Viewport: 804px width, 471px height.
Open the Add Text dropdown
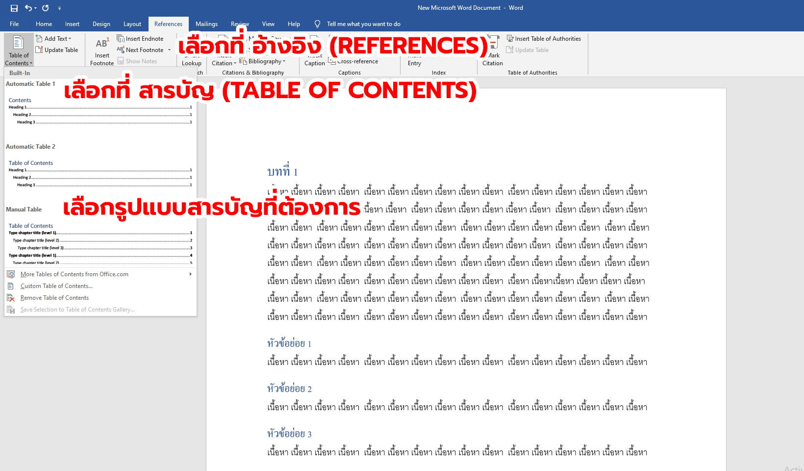[x=54, y=38]
